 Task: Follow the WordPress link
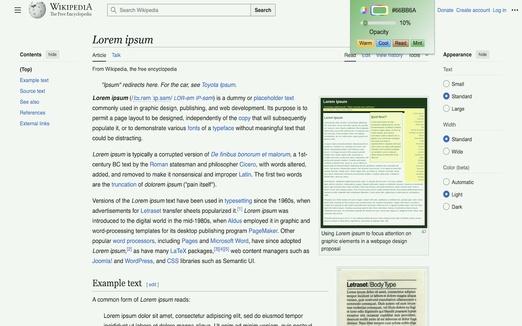click(x=139, y=261)
